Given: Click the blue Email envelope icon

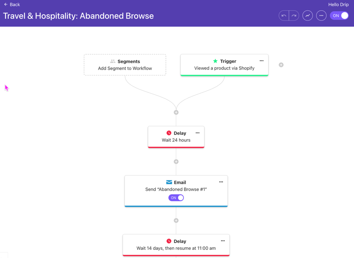Looking at the screenshot, I should coord(169,182).
